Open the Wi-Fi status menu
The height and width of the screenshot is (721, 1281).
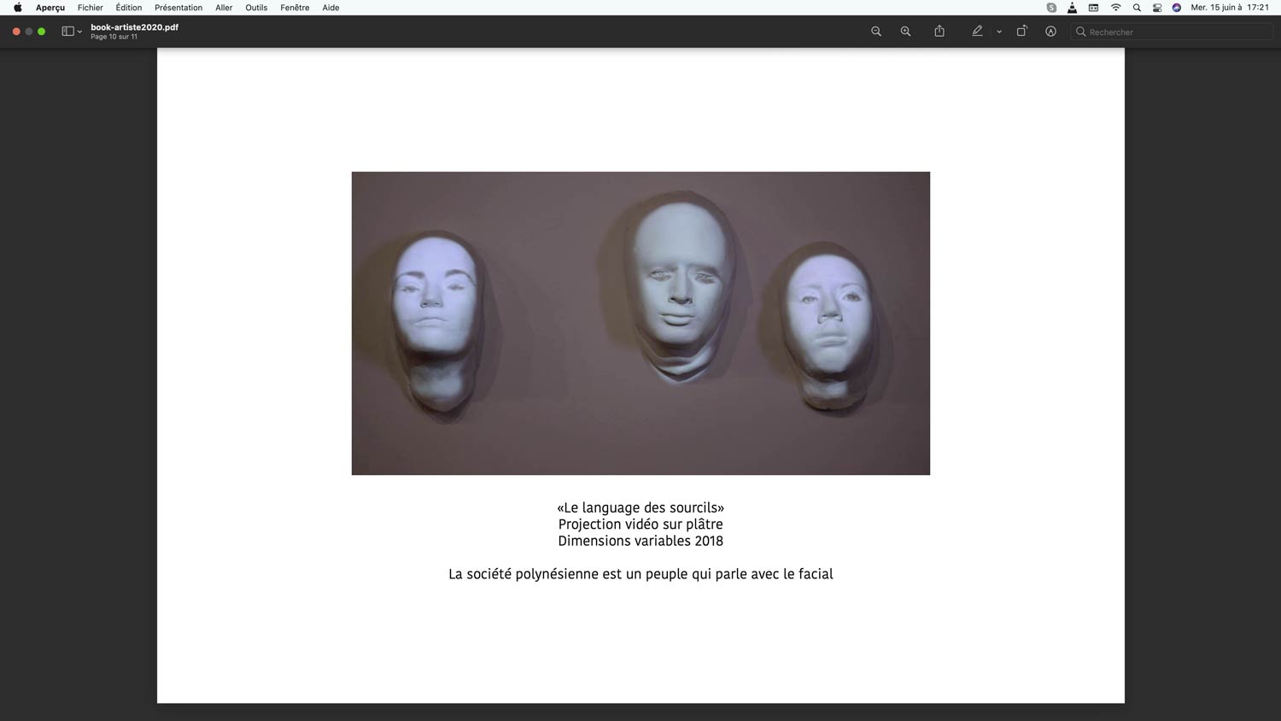point(1115,8)
